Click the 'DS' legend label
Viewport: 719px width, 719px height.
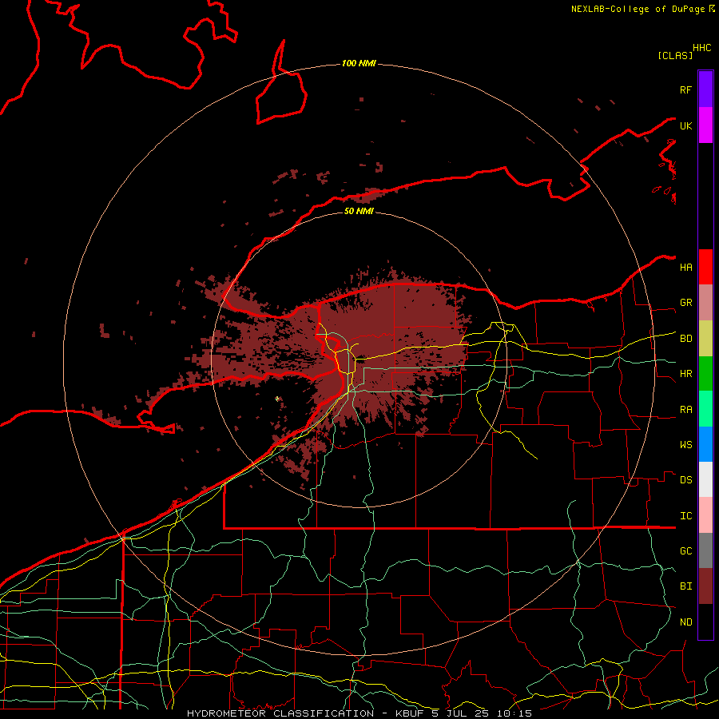click(685, 480)
